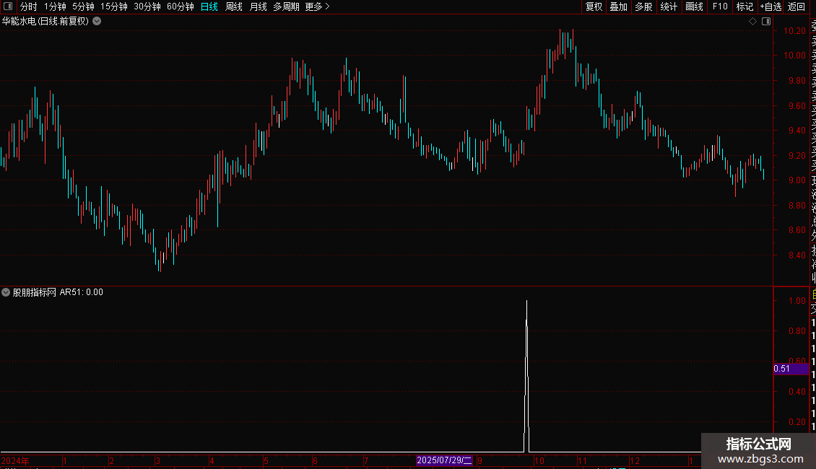Open 多周期 multi-period view

click(286, 6)
